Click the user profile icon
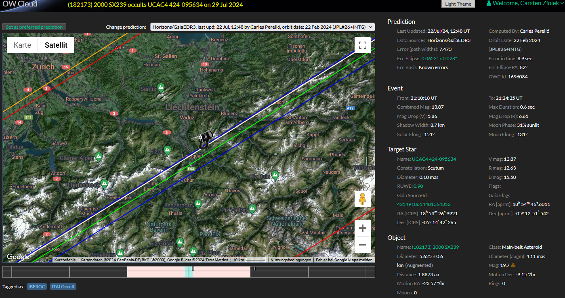 (489, 4)
